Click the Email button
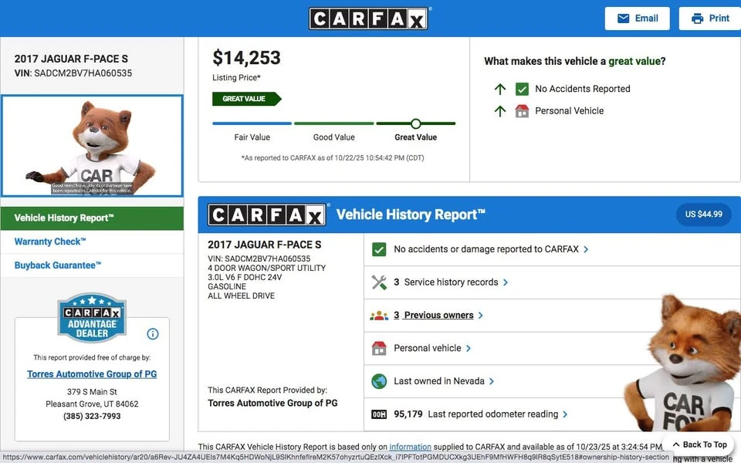This screenshot has width=741, height=463. 637,19
